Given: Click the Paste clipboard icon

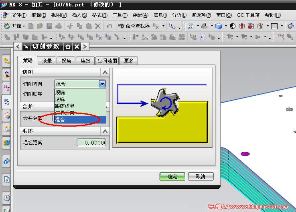Looking at the screenshot, I should click(89, 26).
